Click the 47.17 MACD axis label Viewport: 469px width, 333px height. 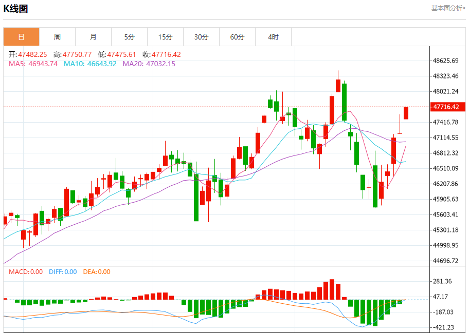click(x=441, y=297)
